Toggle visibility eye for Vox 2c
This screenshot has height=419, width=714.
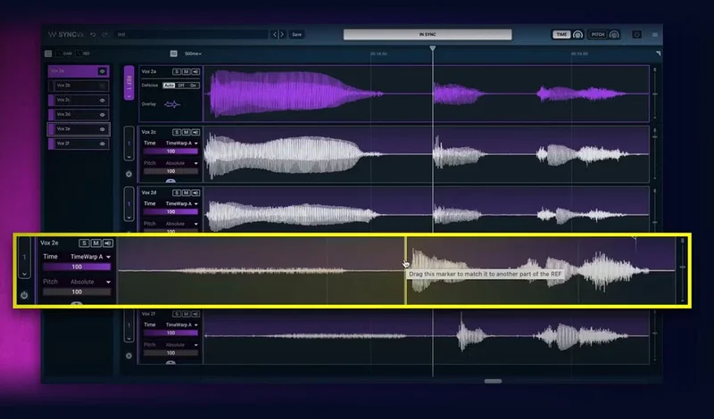(103, 101)
